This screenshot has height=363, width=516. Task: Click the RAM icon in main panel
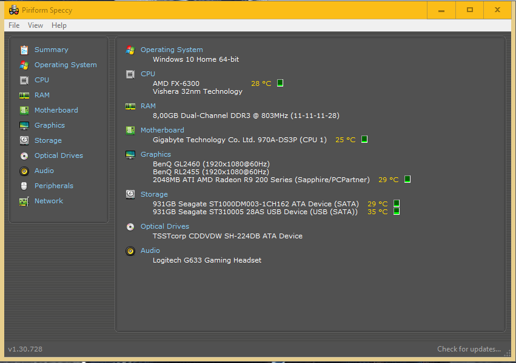point(130,106)
